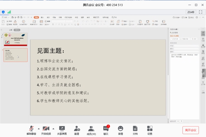
Task: Open the chat with unread notification
Action: click(106, 129)
